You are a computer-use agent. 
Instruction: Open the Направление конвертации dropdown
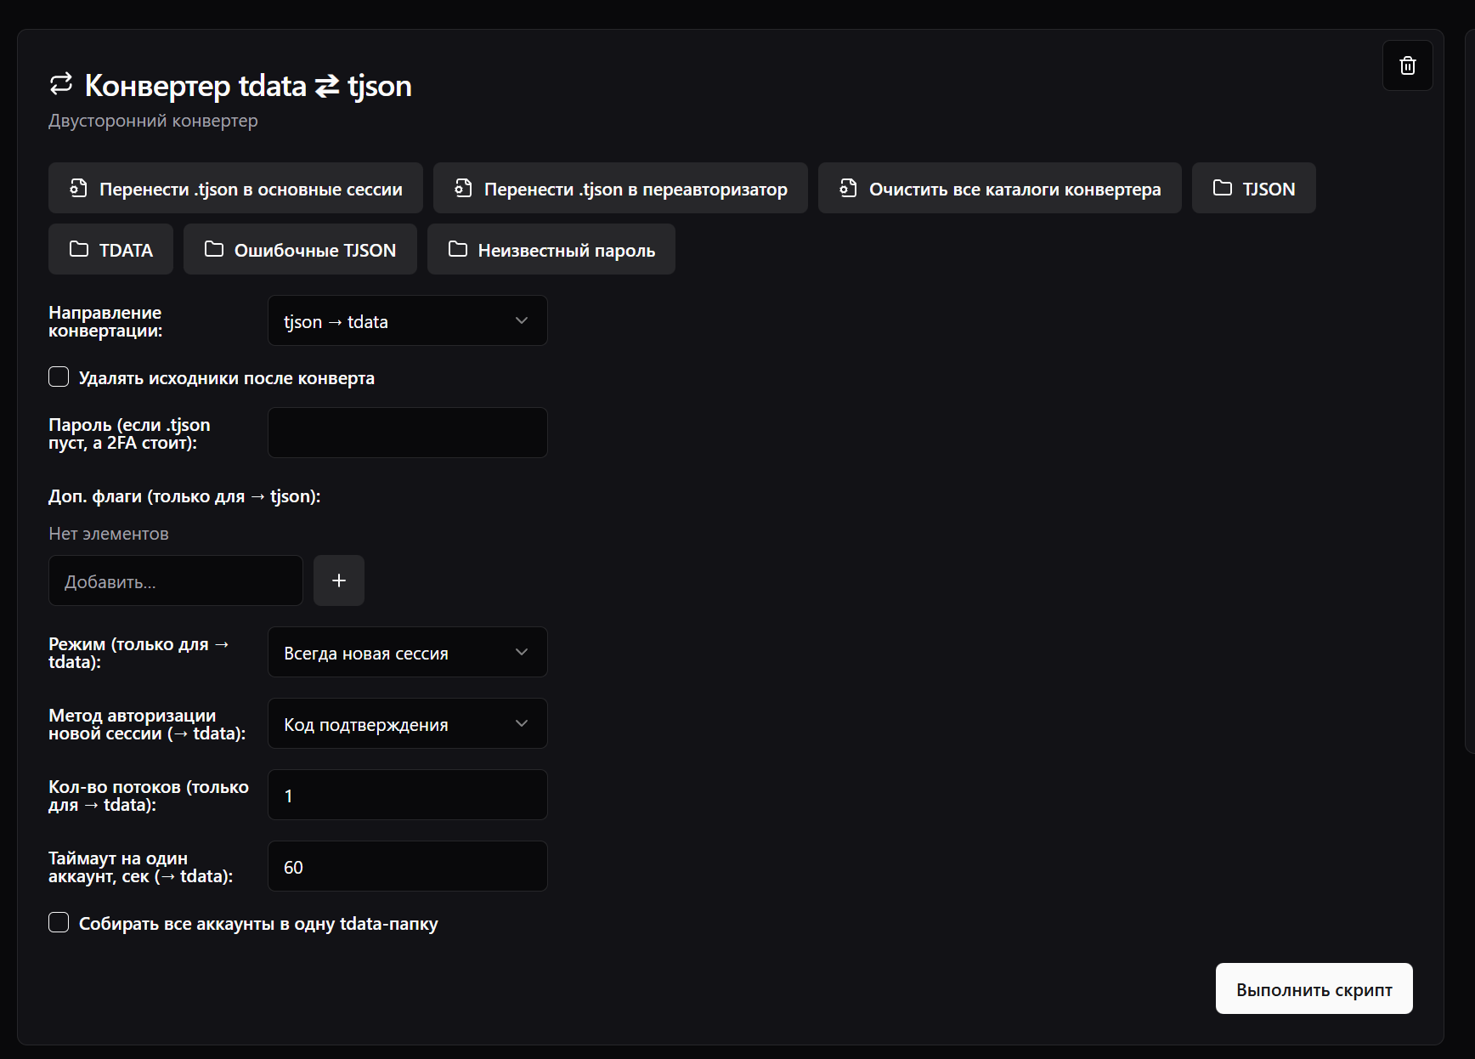[407, 320]
